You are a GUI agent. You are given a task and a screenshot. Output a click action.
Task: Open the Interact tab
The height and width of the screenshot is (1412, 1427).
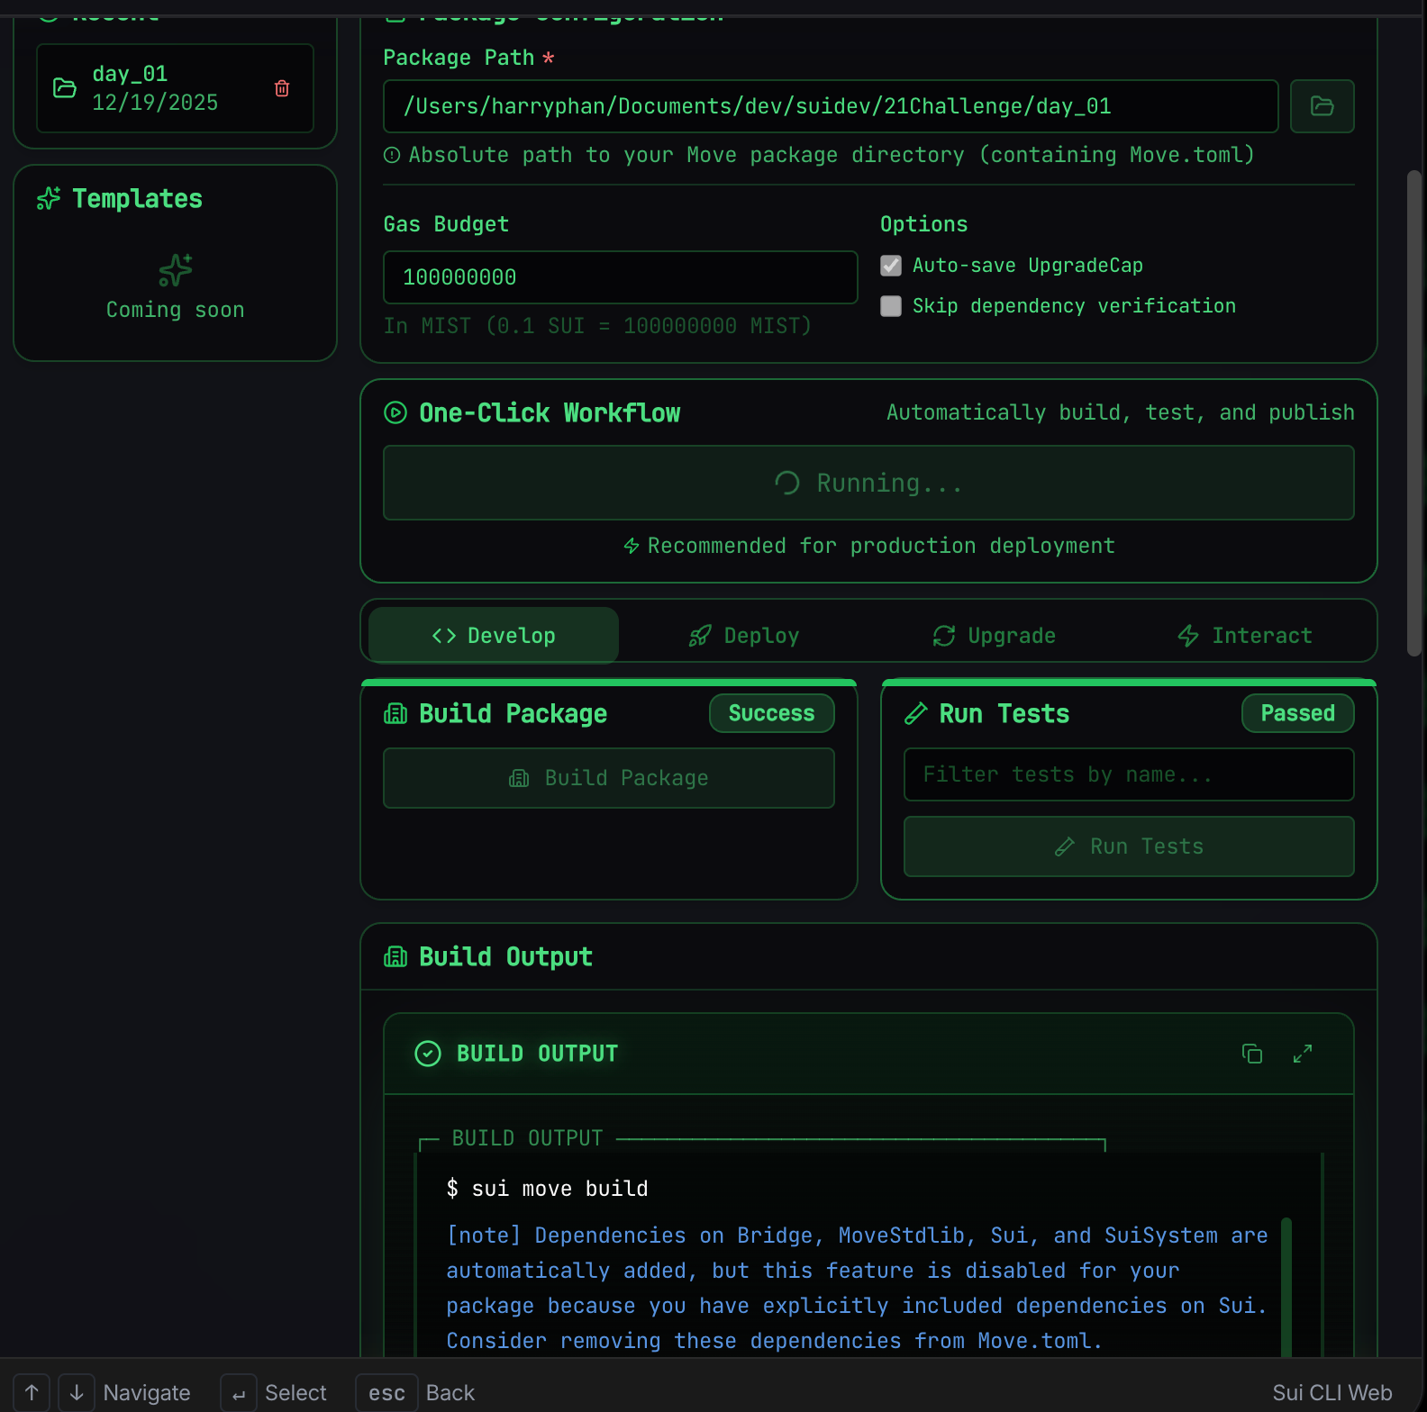pos(1244,636)
